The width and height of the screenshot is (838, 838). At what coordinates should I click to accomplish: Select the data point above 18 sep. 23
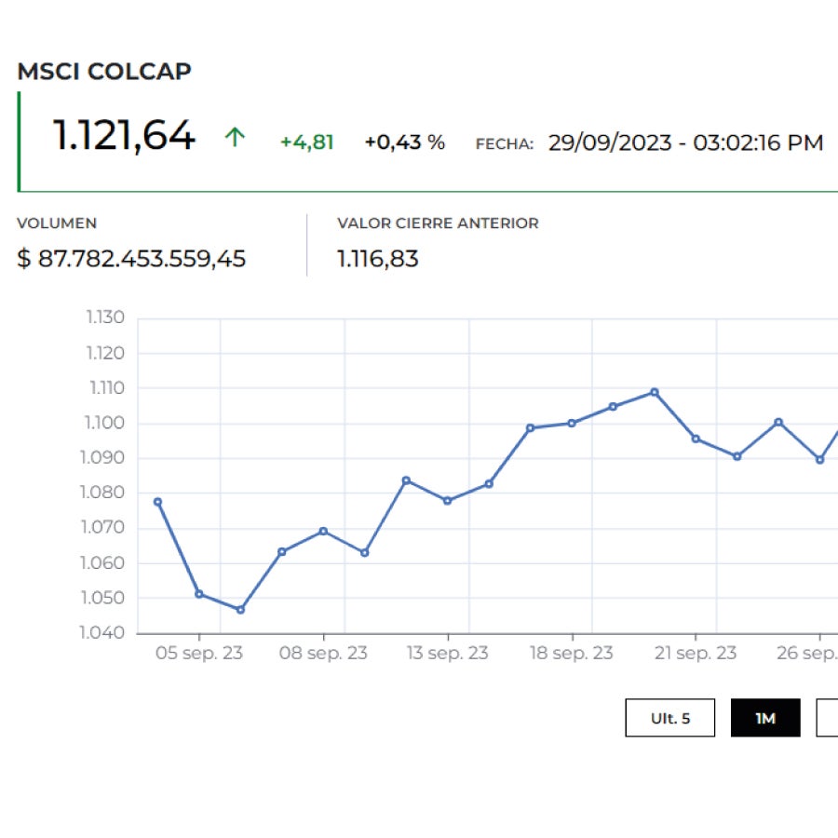571,422
